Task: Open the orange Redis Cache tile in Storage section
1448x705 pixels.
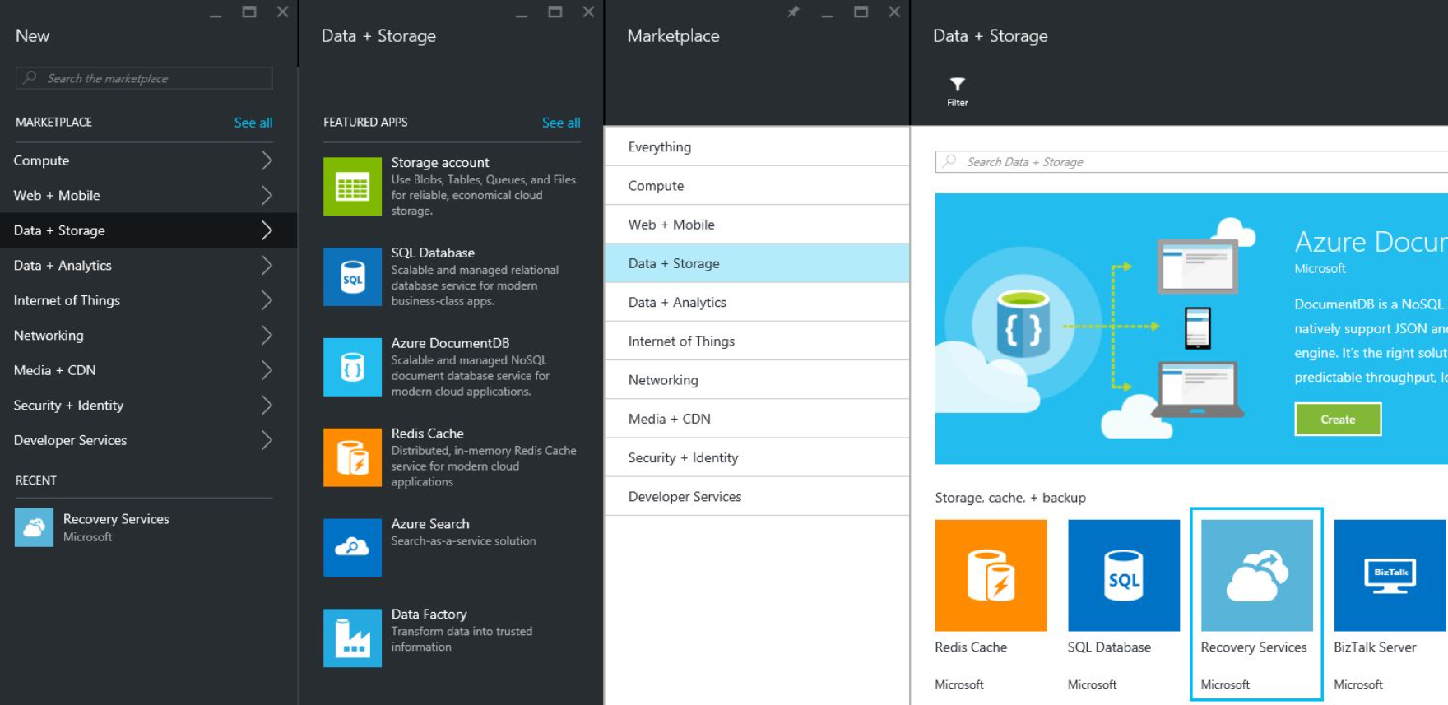Action: [991, 575]
